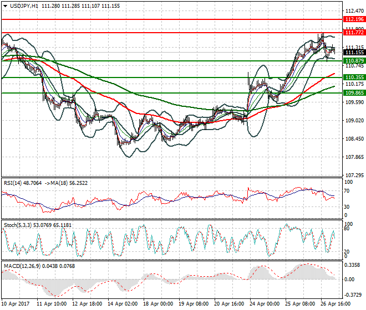Select the RSI scale level 30
The image size is (366, 310).
348,207
